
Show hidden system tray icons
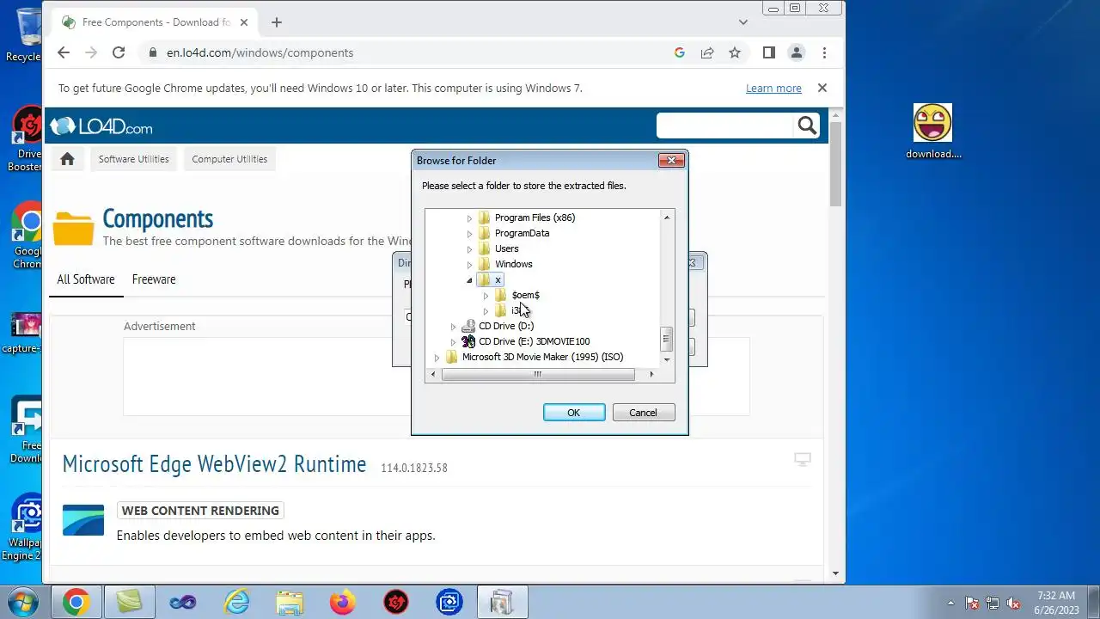pyautogui.click(x=950, y=603)
